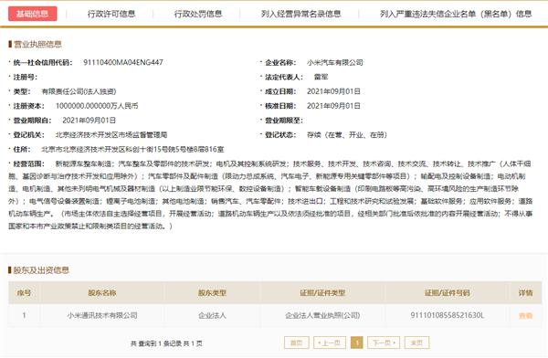Screen dimensions: 548x358
Task: Click the 股东类型 column header
Action: (212, 293)
